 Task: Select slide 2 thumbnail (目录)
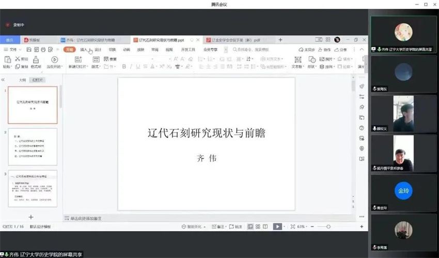pos(33,147)
